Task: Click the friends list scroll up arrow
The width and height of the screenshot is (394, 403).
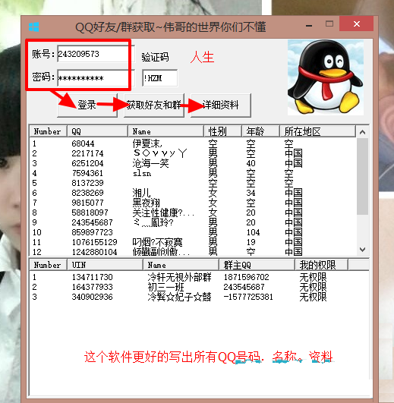Action: click(x=362, y=132)
